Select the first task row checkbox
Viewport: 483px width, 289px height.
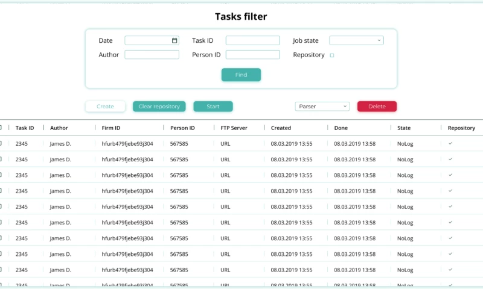click(x=1, y=143)
